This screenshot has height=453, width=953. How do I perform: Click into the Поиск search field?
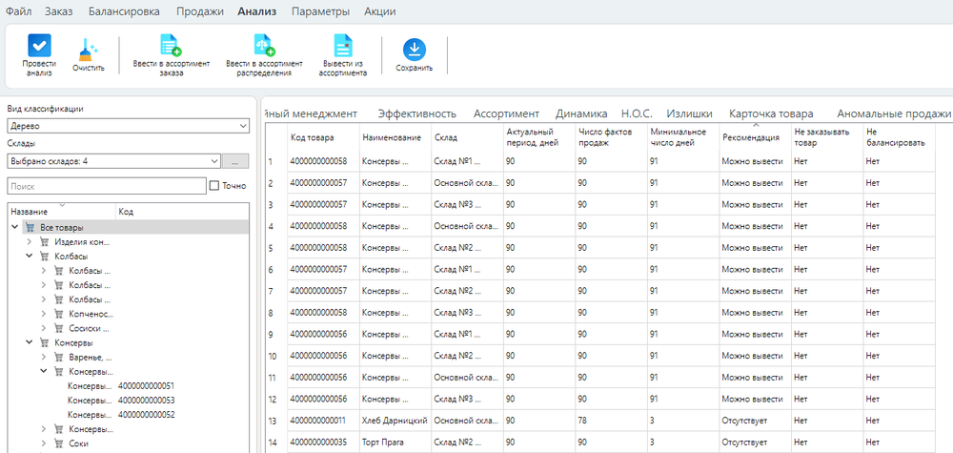point(107,186)
